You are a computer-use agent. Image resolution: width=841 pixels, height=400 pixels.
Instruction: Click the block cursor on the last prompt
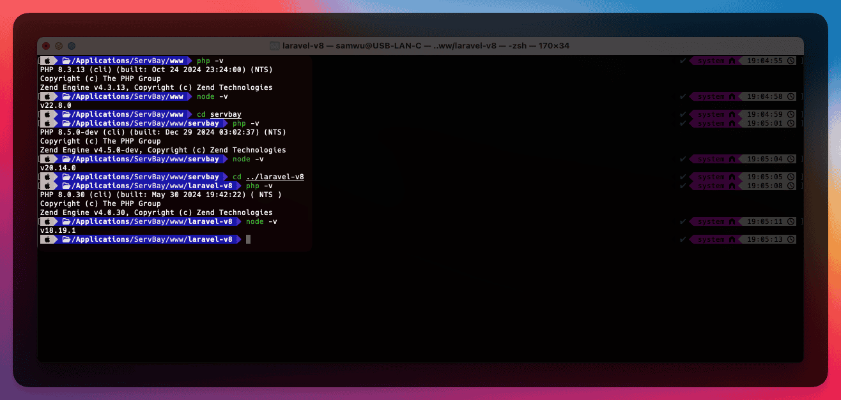(248, 239)
